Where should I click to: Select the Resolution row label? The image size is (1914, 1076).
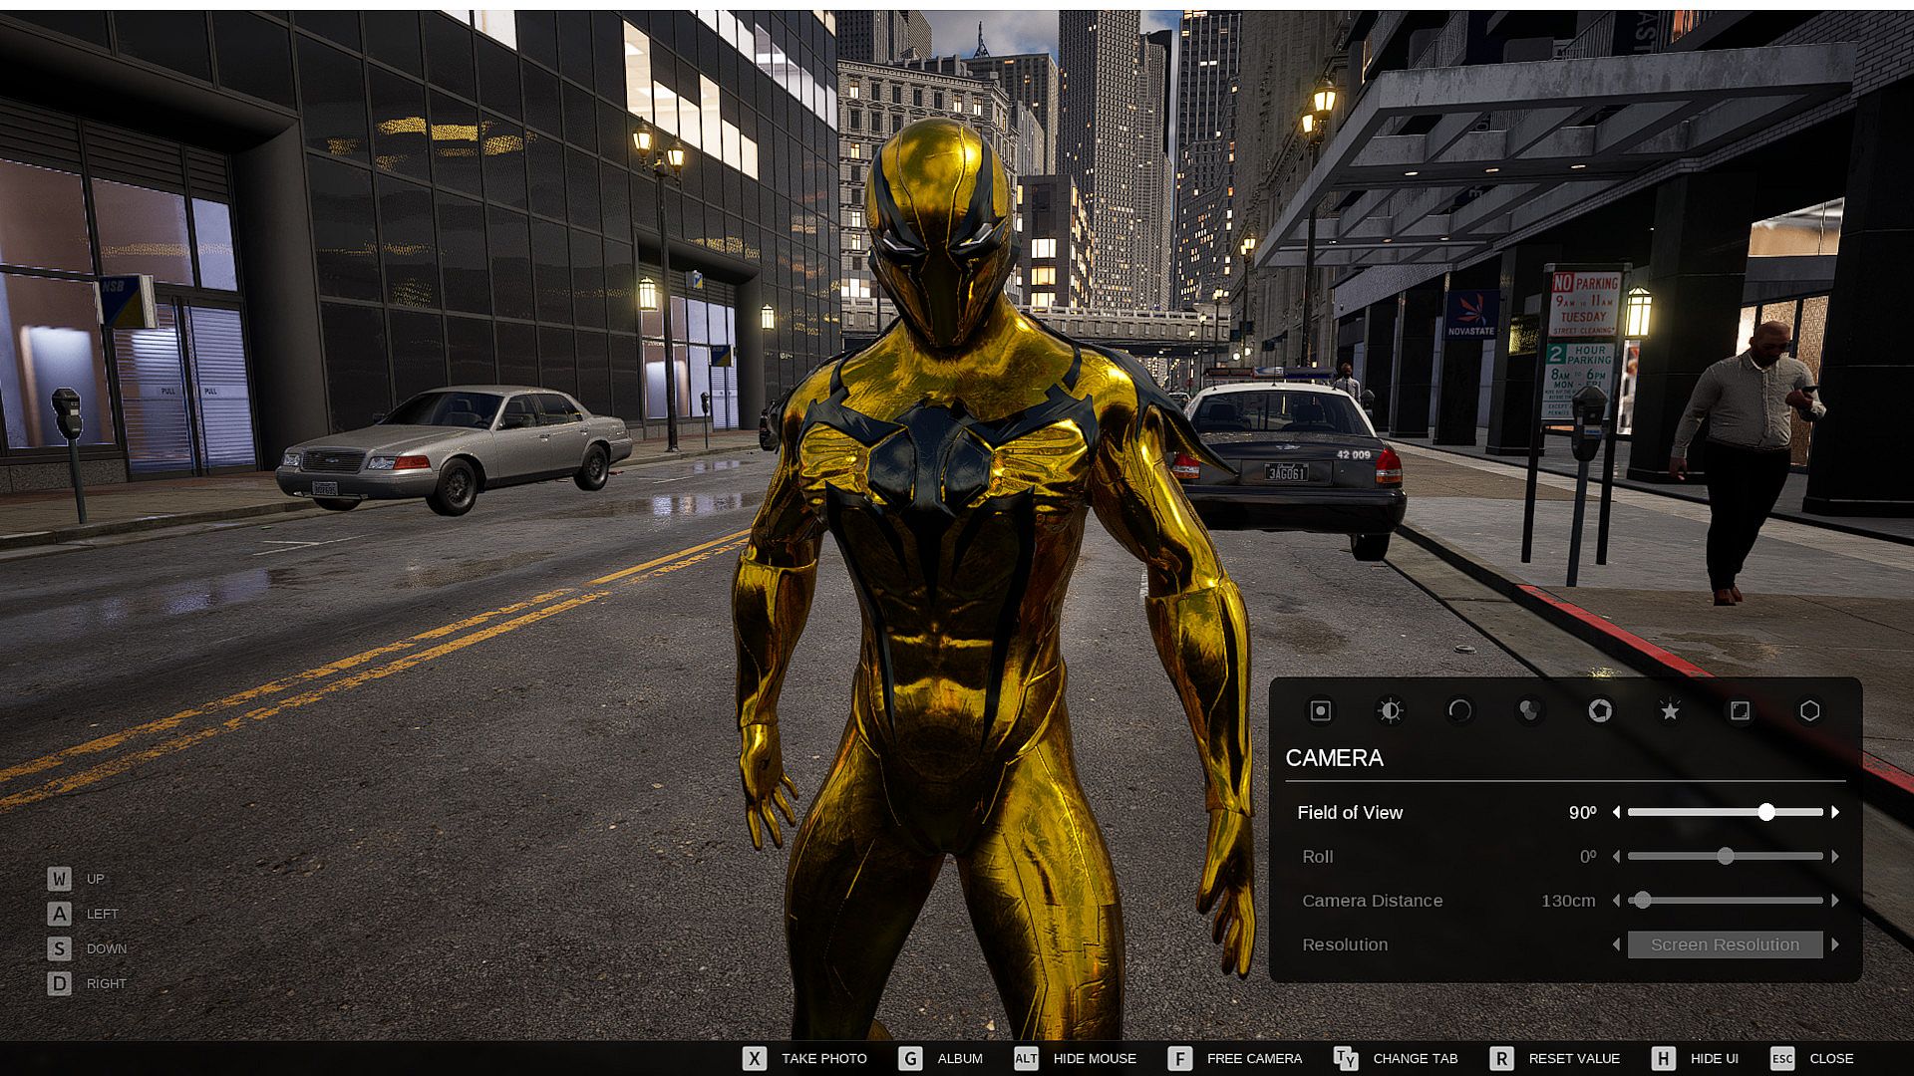tap(1345, 943)
